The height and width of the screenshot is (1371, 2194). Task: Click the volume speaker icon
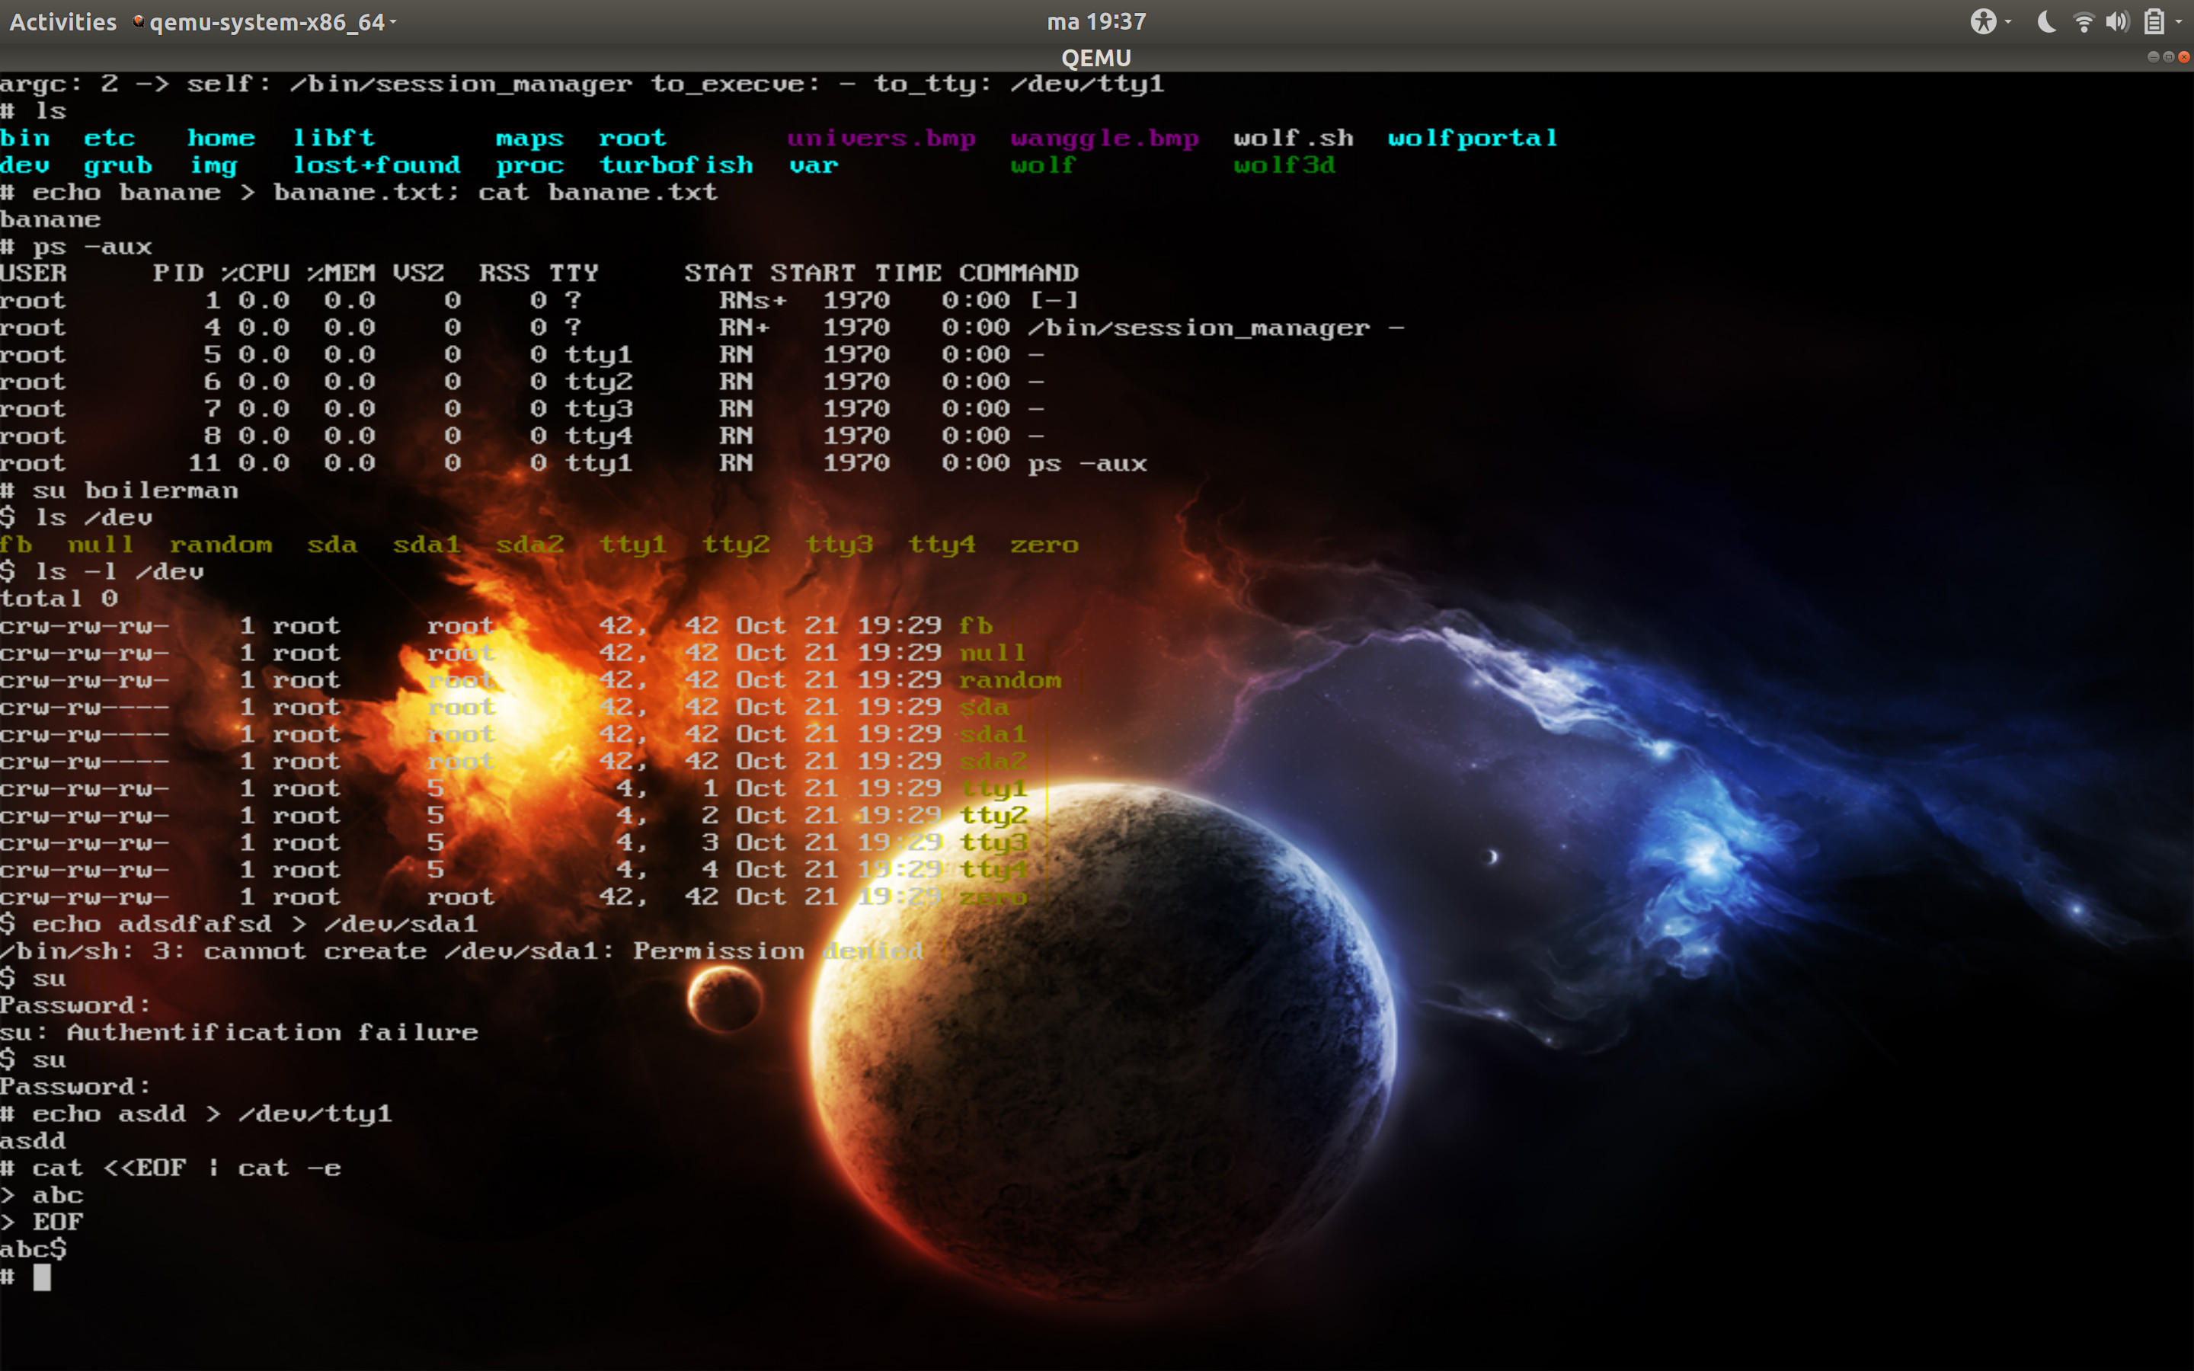pos(2117,22)
